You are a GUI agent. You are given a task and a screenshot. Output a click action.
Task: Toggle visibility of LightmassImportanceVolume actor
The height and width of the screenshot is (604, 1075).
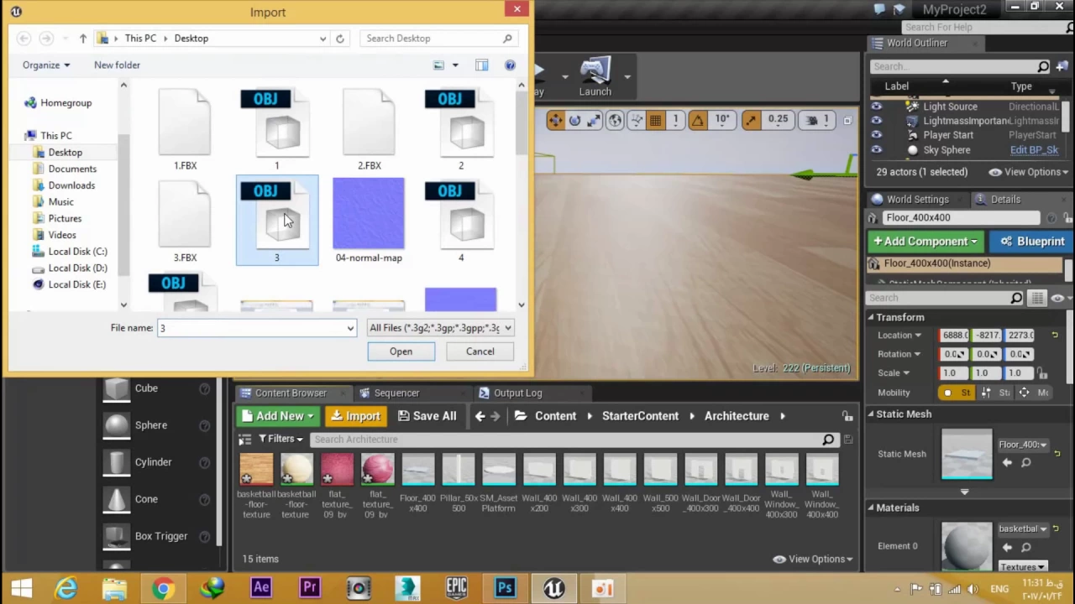(x=876, y=121)
